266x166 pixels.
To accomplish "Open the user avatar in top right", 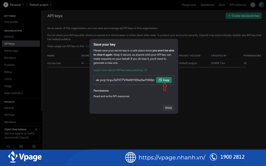I will (x=261, y=5).
